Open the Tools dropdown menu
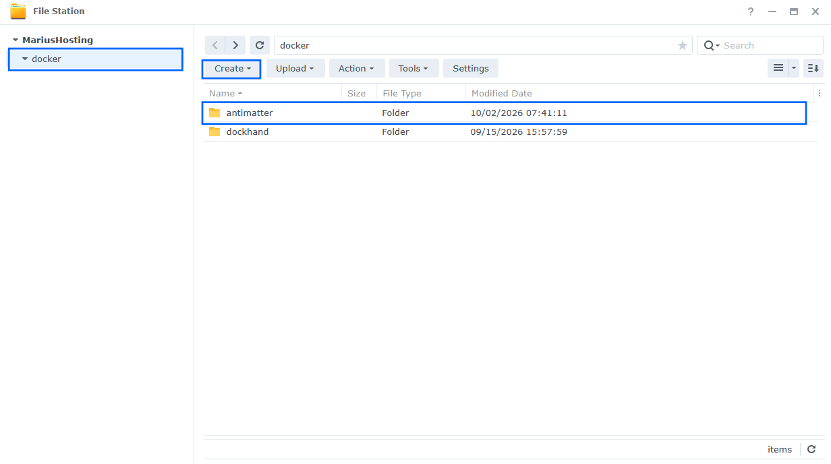 [x=413, y=68]
